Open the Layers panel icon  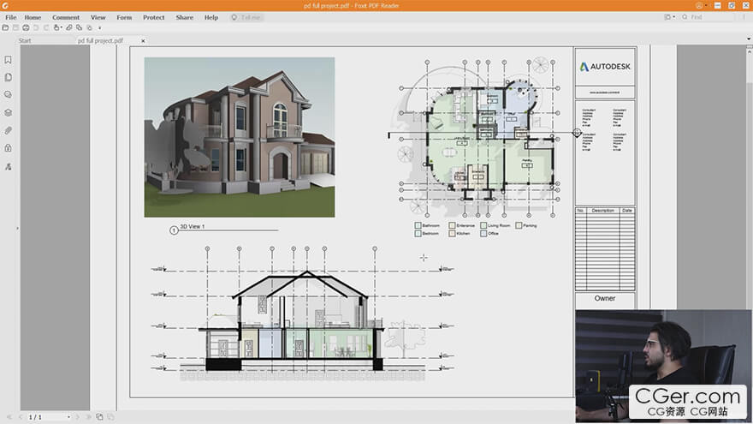coord(8,112)
